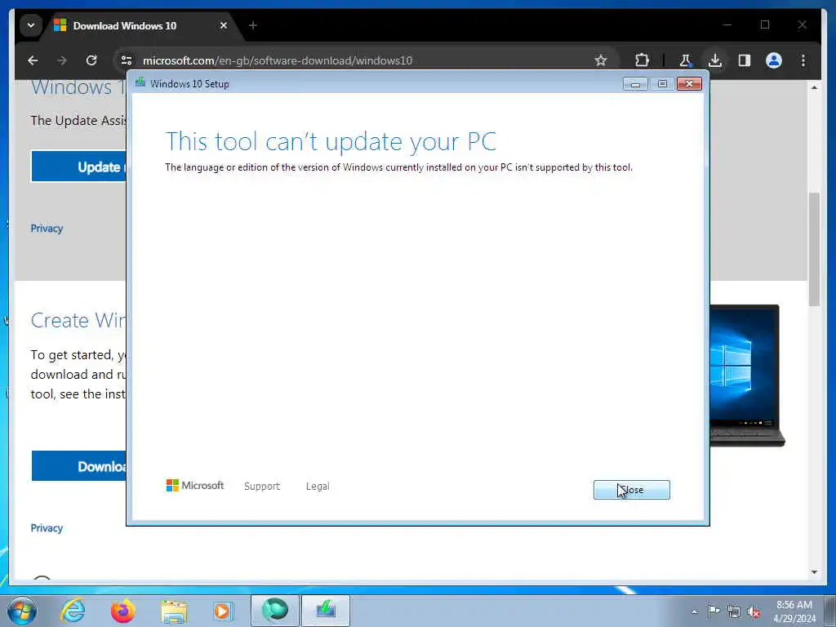
Task: Click the Windows 10 Setup title bar icon
Action: (140, 82)
